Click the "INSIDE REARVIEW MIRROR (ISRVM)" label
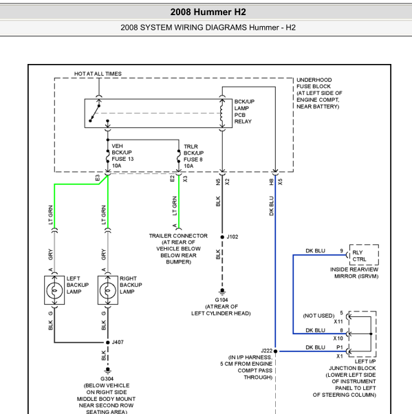The height and width of the screenshot is (414, 412). tap(354, 273)
